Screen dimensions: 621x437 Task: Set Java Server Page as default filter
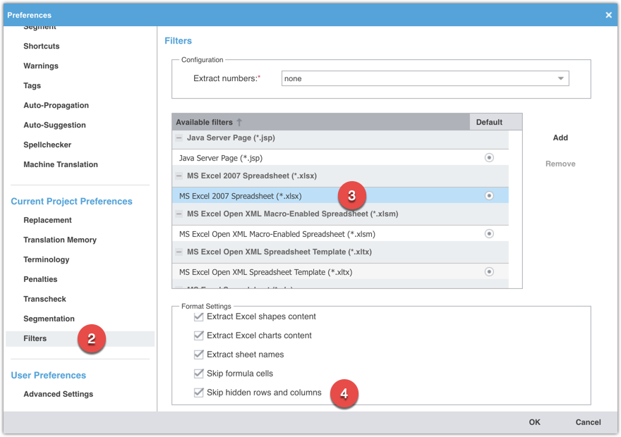489,157
